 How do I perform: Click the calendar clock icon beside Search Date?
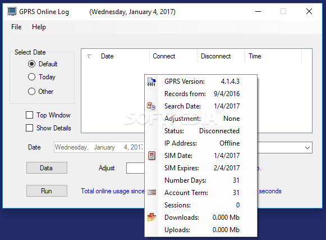click(151, 106)
